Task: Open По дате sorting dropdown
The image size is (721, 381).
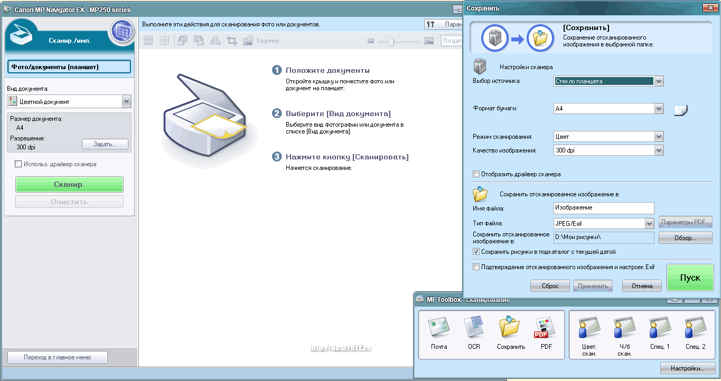Action: pyautogui.click(x=452, y=41)
